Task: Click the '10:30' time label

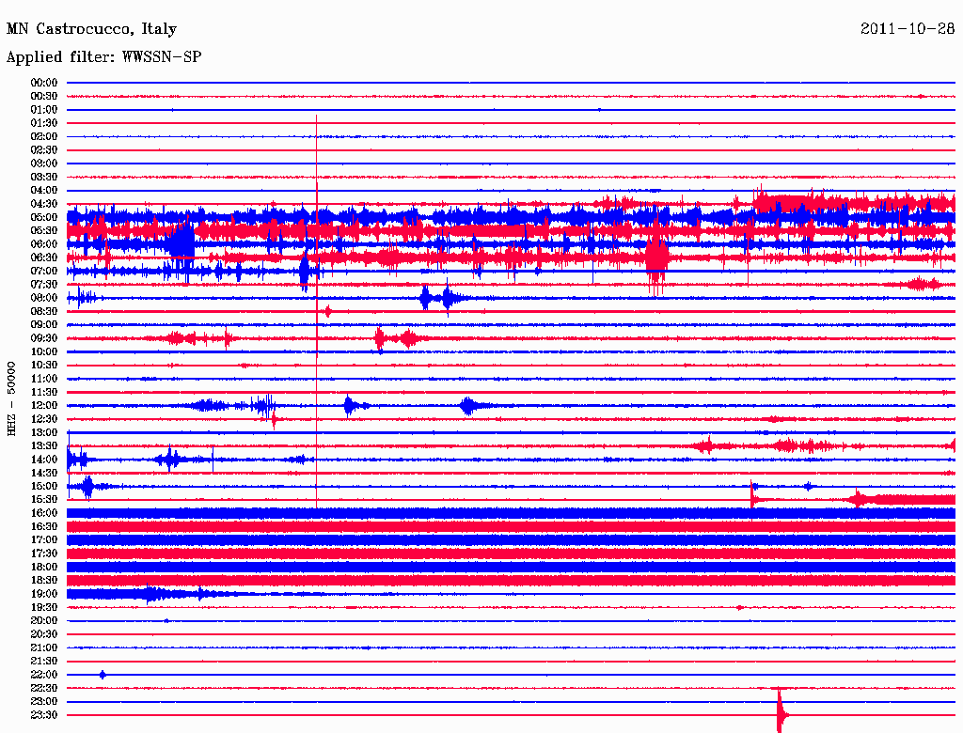Action: pyautogui.click(x=44, y=366)
